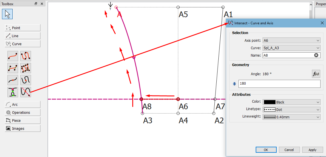
Task: Open the Lineweight dropdown
Action: [x=292, y=117]
